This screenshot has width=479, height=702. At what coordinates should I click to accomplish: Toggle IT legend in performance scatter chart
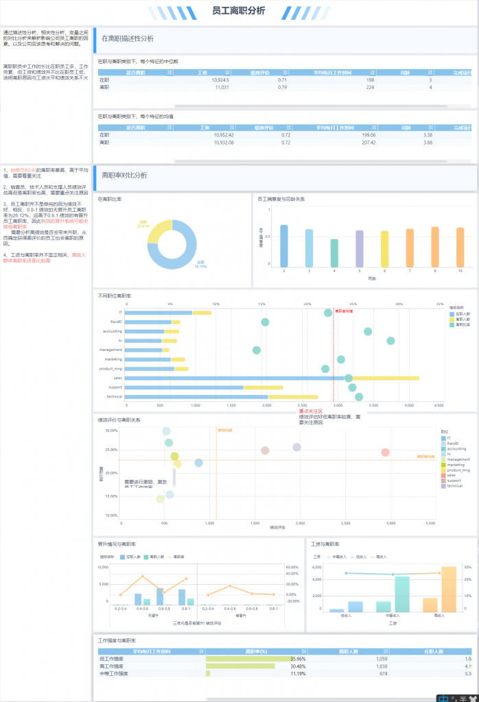pyautogui.click(x=446, y=438)
